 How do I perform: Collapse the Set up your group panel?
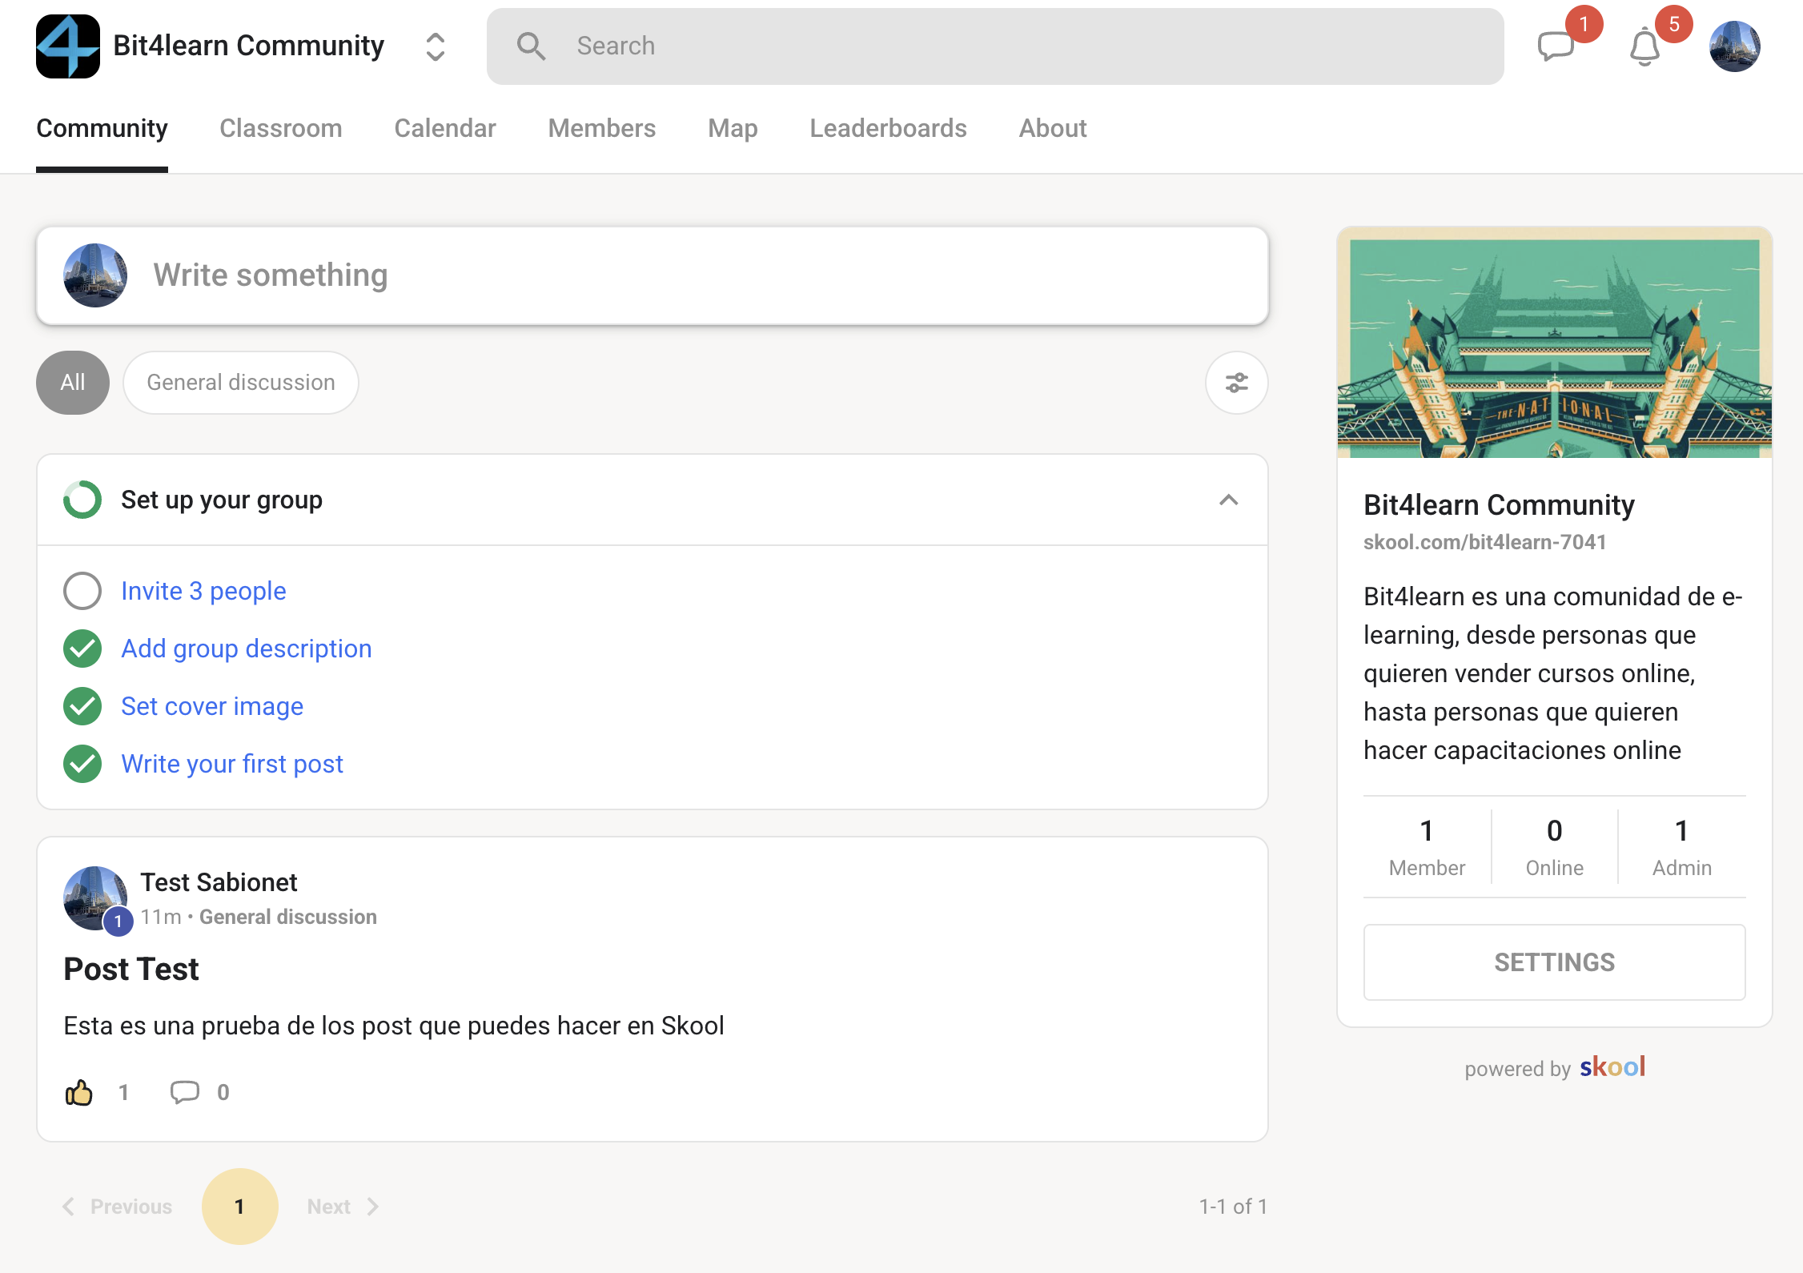click(x=1229, y=500)
